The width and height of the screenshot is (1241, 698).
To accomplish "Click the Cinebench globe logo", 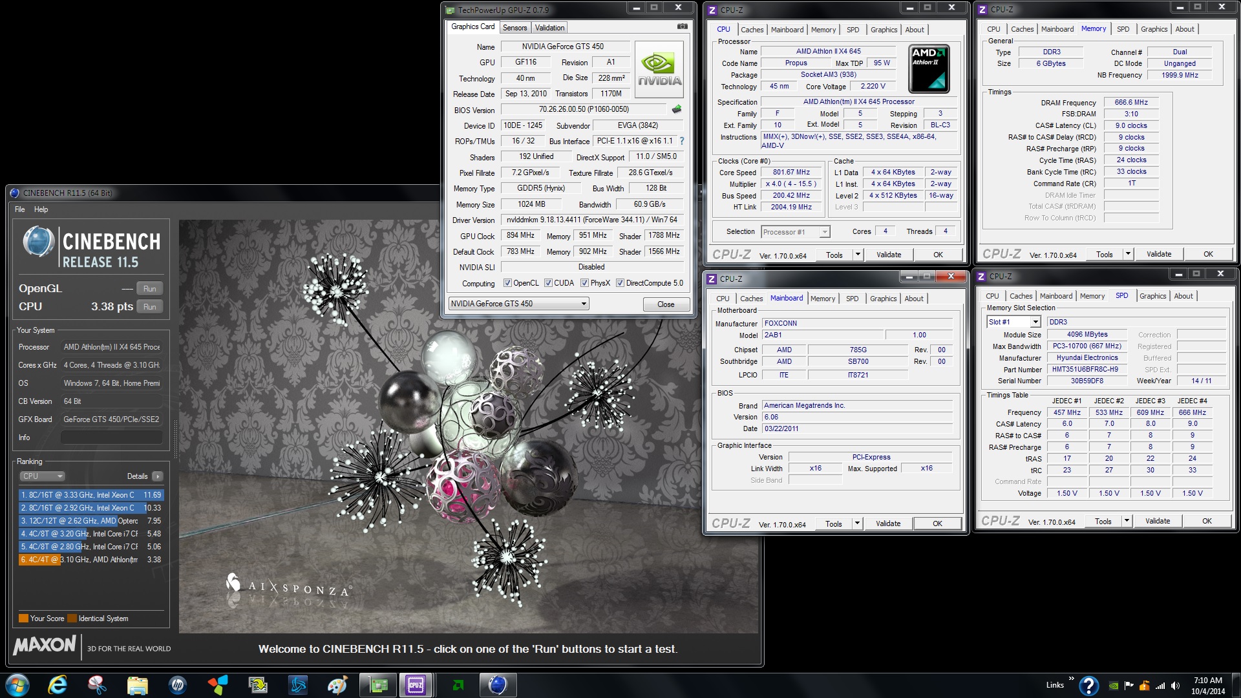I will coord(38,242).
